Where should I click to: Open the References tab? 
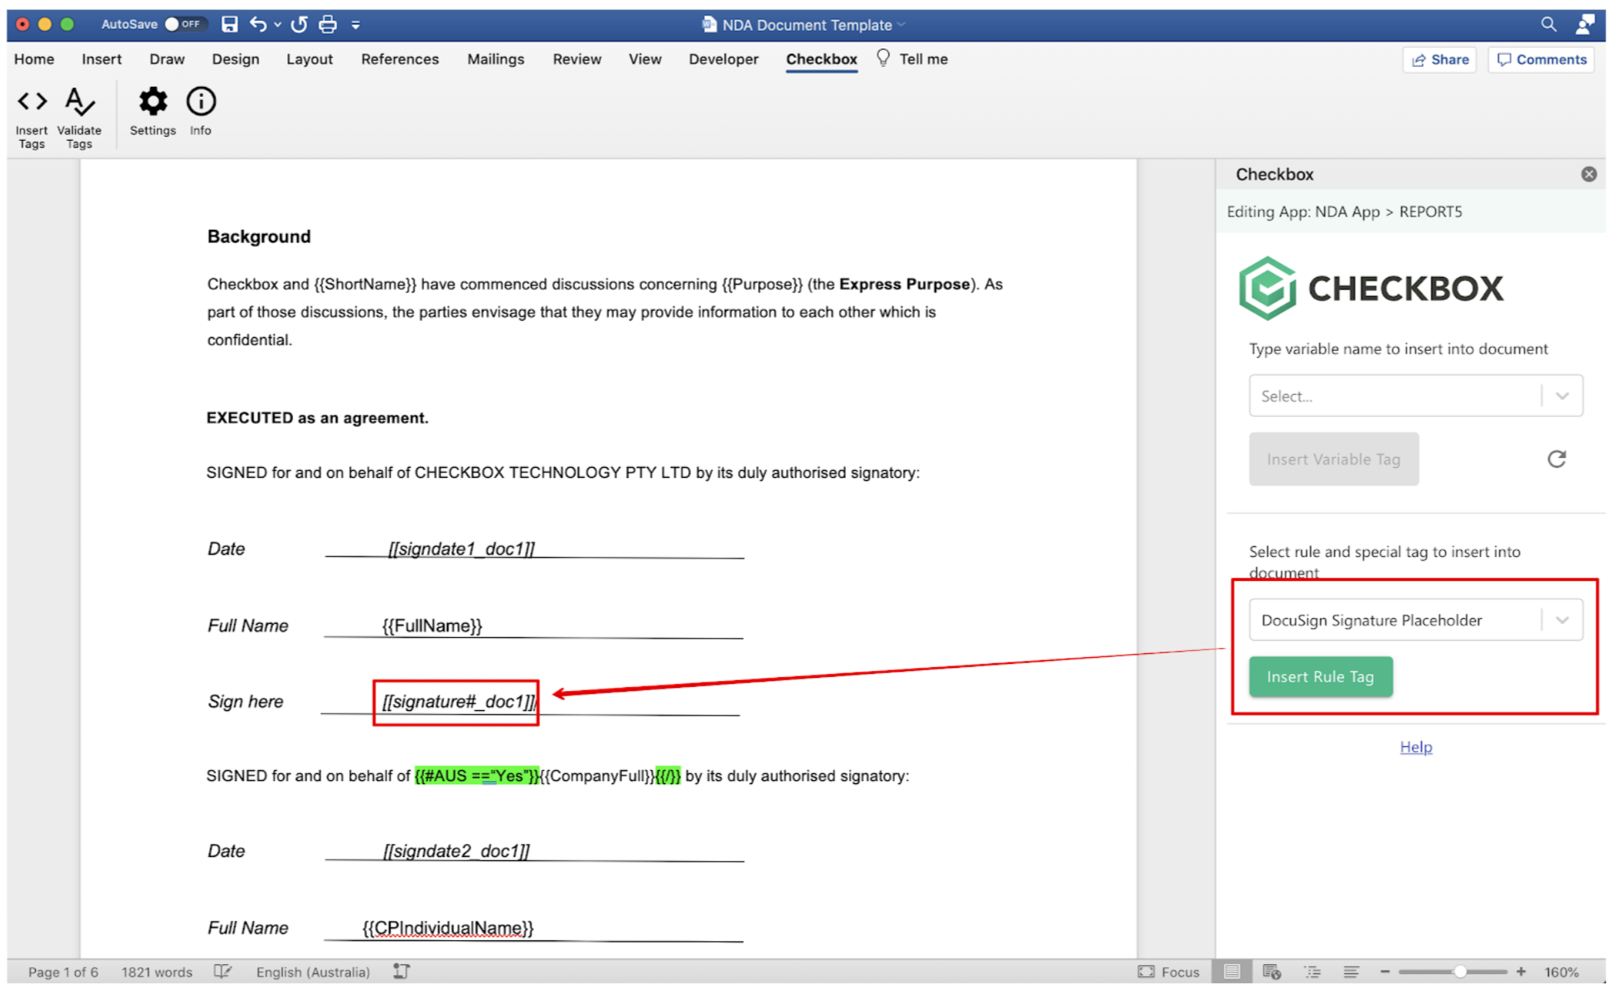399,59
